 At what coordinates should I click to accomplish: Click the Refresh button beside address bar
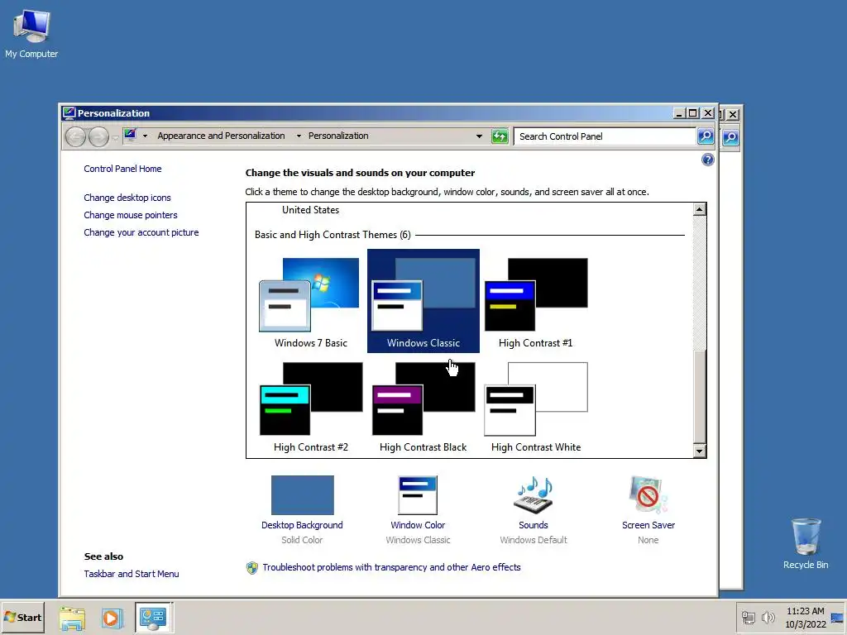click(x=500, y=136)
